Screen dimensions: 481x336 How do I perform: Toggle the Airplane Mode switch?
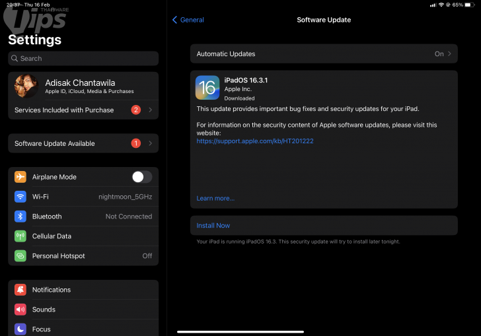pyautogui.click(x=142, y=177)
